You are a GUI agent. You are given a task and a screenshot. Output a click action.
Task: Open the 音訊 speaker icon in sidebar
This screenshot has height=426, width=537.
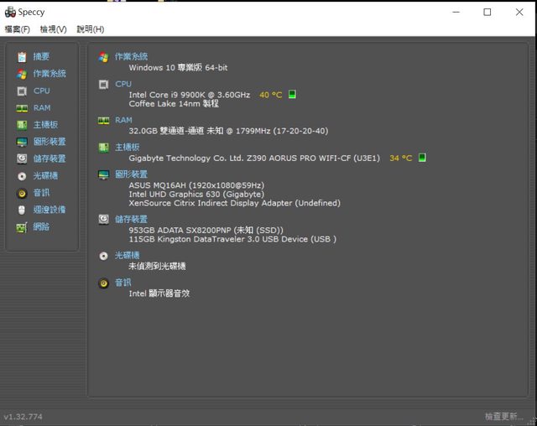tap(22, 193)
